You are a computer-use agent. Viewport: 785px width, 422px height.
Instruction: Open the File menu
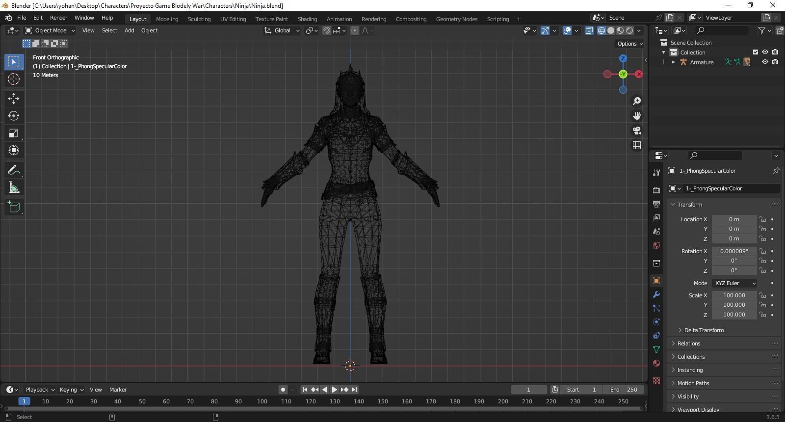pos(22,18)
